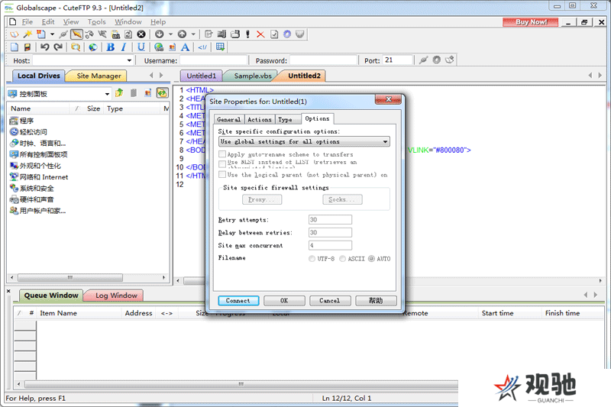Open the new document dropdown arrow
611x407 pixels.
(52, 34)
